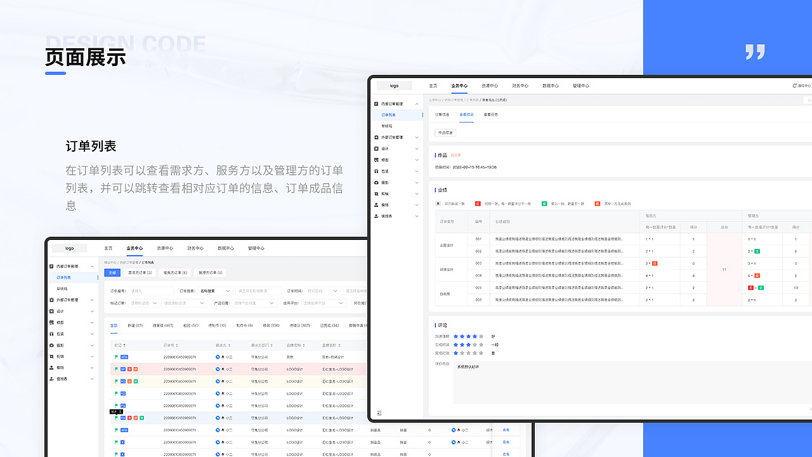812x457 pixels.
Task: Sort the table by the 需求方部门 column arrows
Action: [x=270, y=345]
